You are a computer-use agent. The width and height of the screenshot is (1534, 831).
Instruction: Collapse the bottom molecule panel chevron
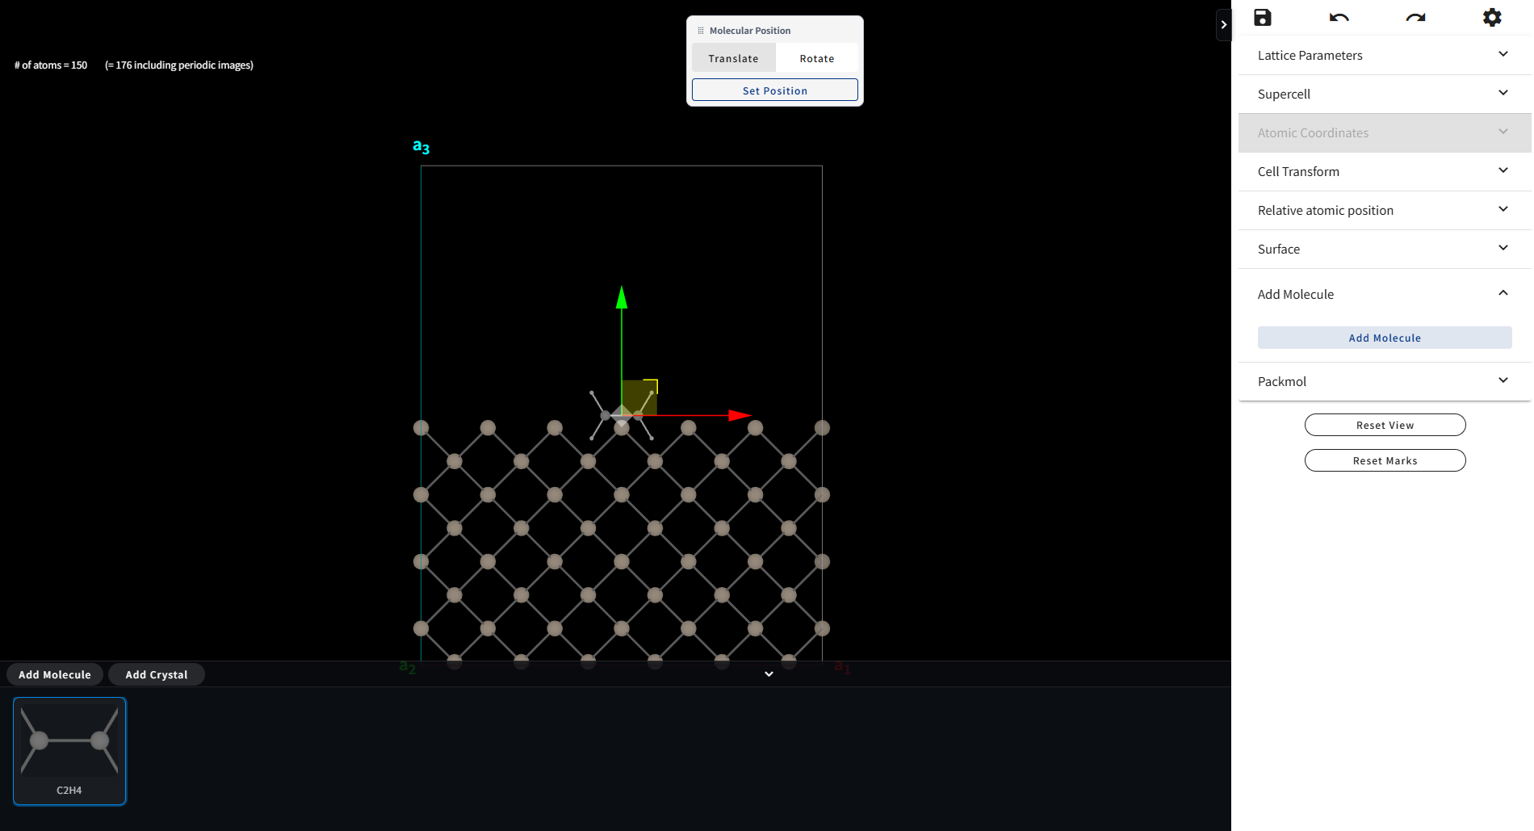[x=768, y=674]
